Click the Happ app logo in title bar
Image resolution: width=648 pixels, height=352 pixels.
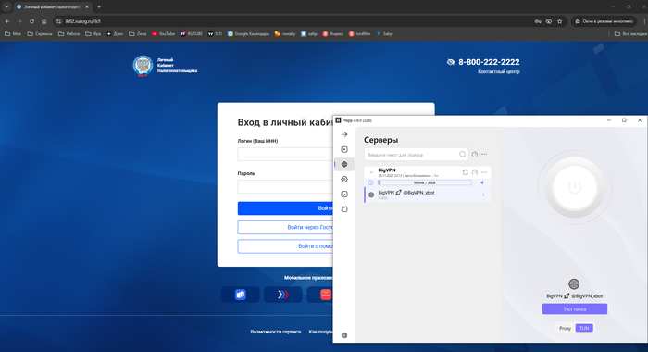coord(338,120)
